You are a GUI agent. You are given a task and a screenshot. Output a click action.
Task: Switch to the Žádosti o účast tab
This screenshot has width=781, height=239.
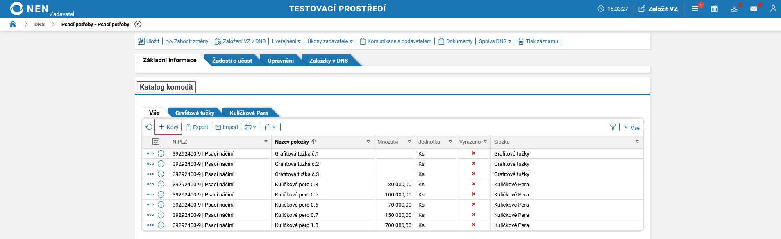pos(232,61)
